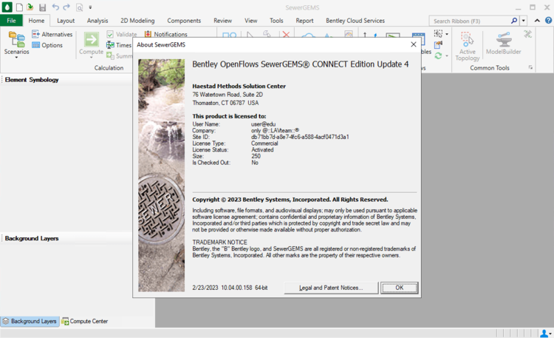Switch to the Home ribbon tab

tap(36, 21)
